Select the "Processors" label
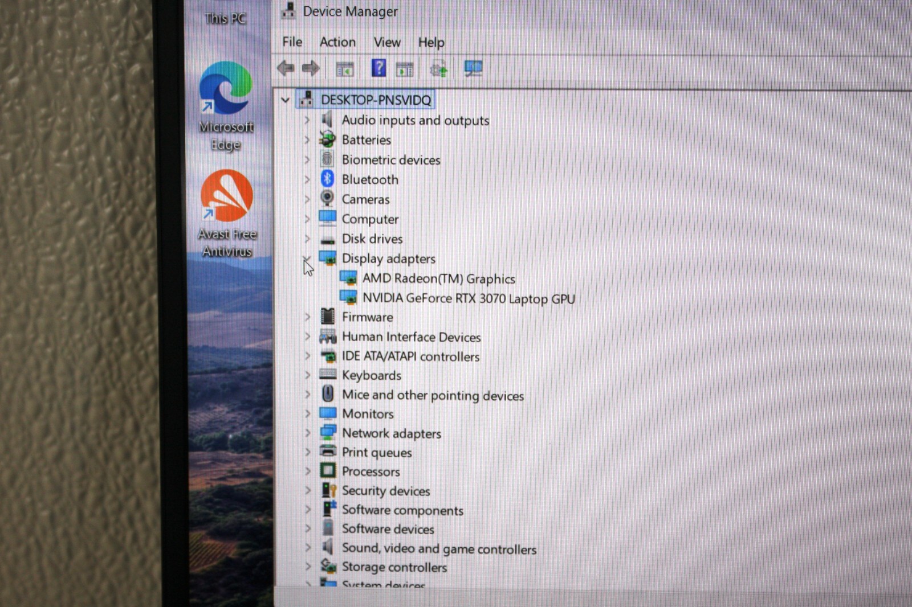912x607 pixels. 371,471
